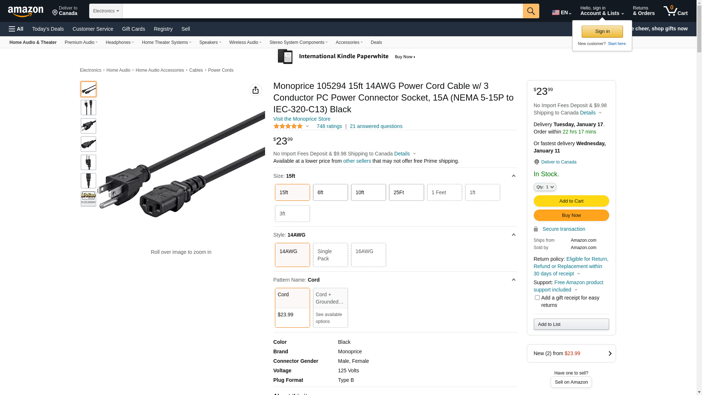Select the 25Ft size option
The width and height of the screenshot is (702, 395).
[406, 192]
